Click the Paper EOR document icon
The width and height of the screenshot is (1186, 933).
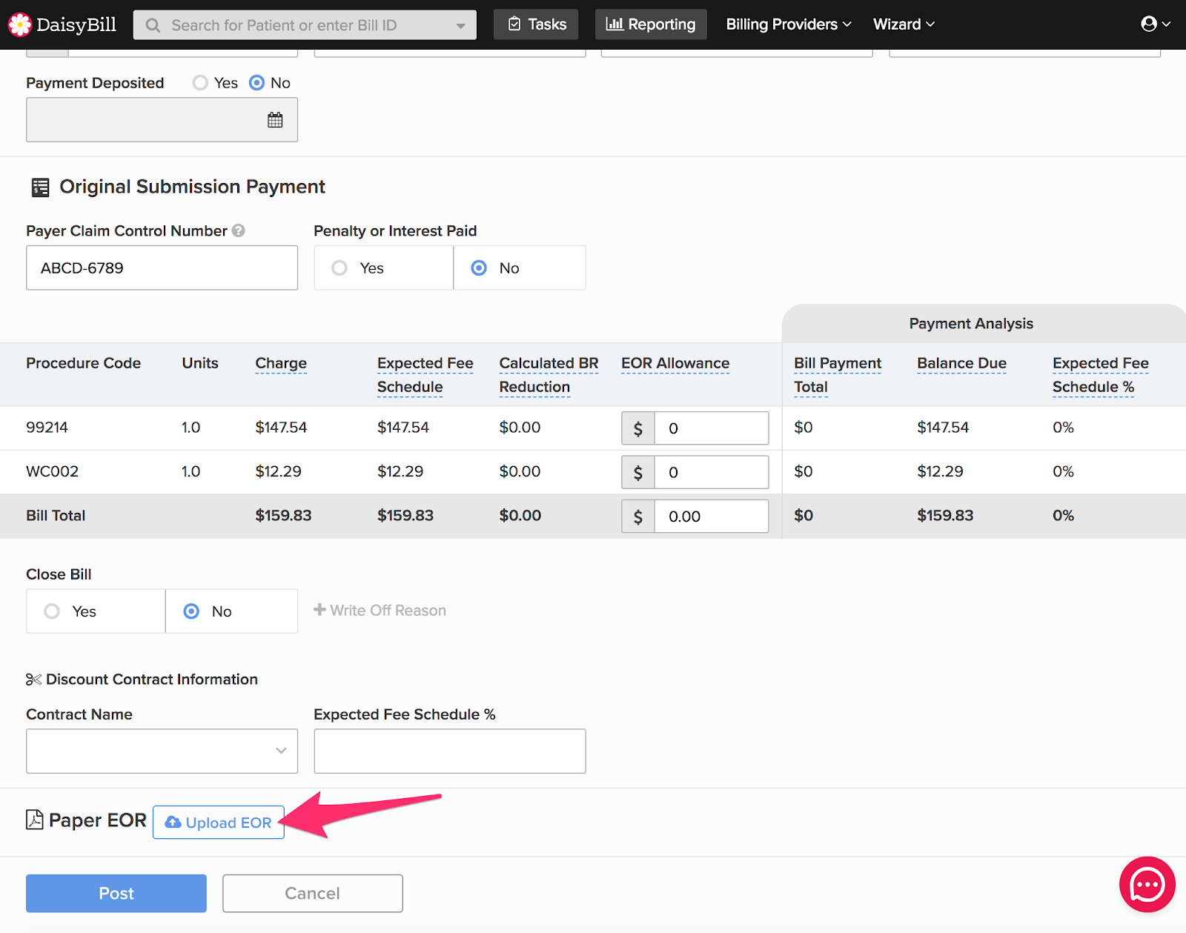click(x=34, y=820)
